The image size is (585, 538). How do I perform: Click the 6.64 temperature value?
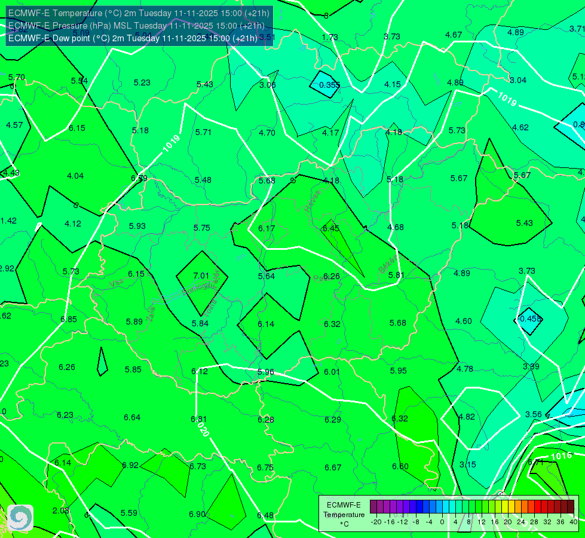[x=132, y=417]
